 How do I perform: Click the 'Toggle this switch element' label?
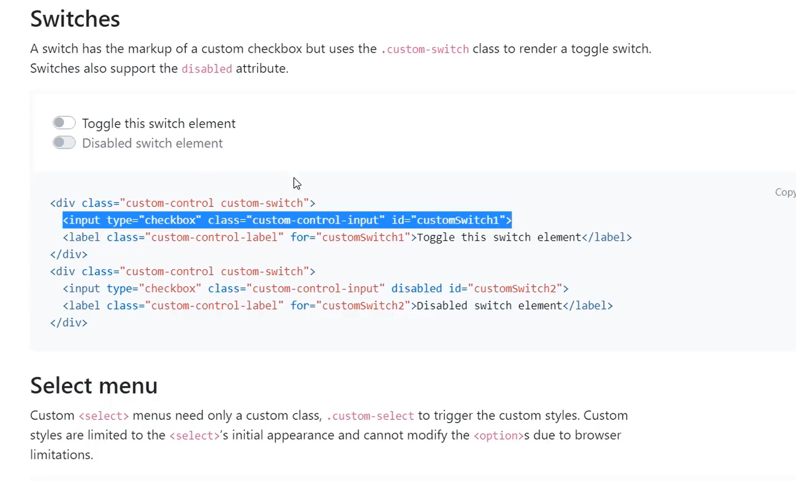[159, 123]
